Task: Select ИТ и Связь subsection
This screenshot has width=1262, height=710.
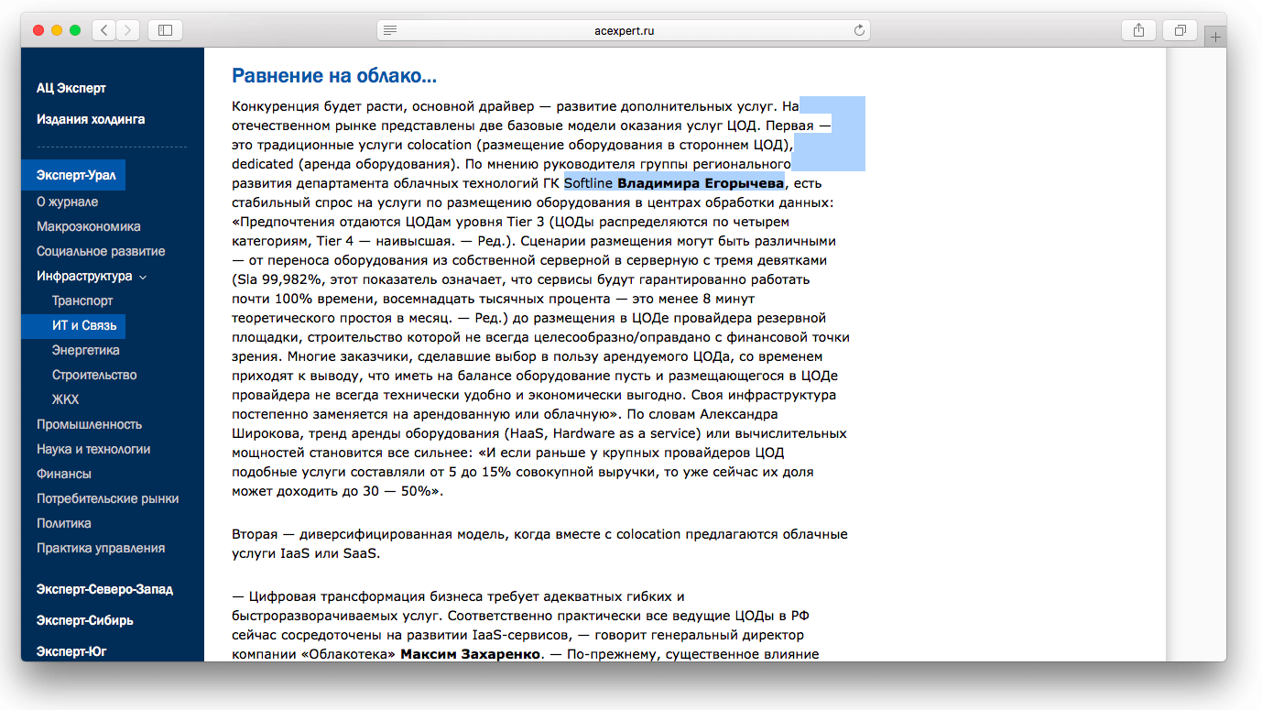Action: tap(73, 325)
